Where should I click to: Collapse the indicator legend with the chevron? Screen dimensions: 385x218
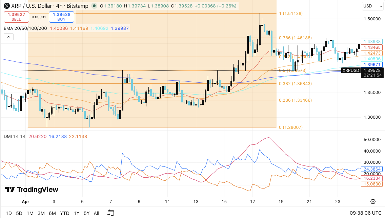(x=8, y=37)
